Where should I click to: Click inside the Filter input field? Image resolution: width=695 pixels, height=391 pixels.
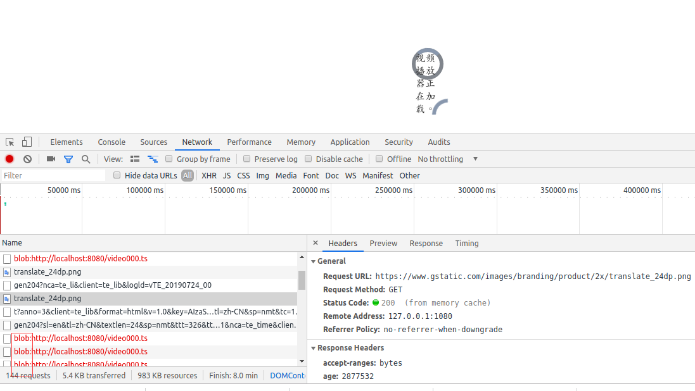[51, 175]
